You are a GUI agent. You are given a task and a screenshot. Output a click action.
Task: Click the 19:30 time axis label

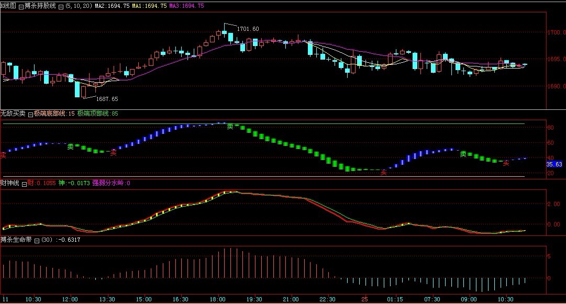pyautogui.click(x=254, y=299)
